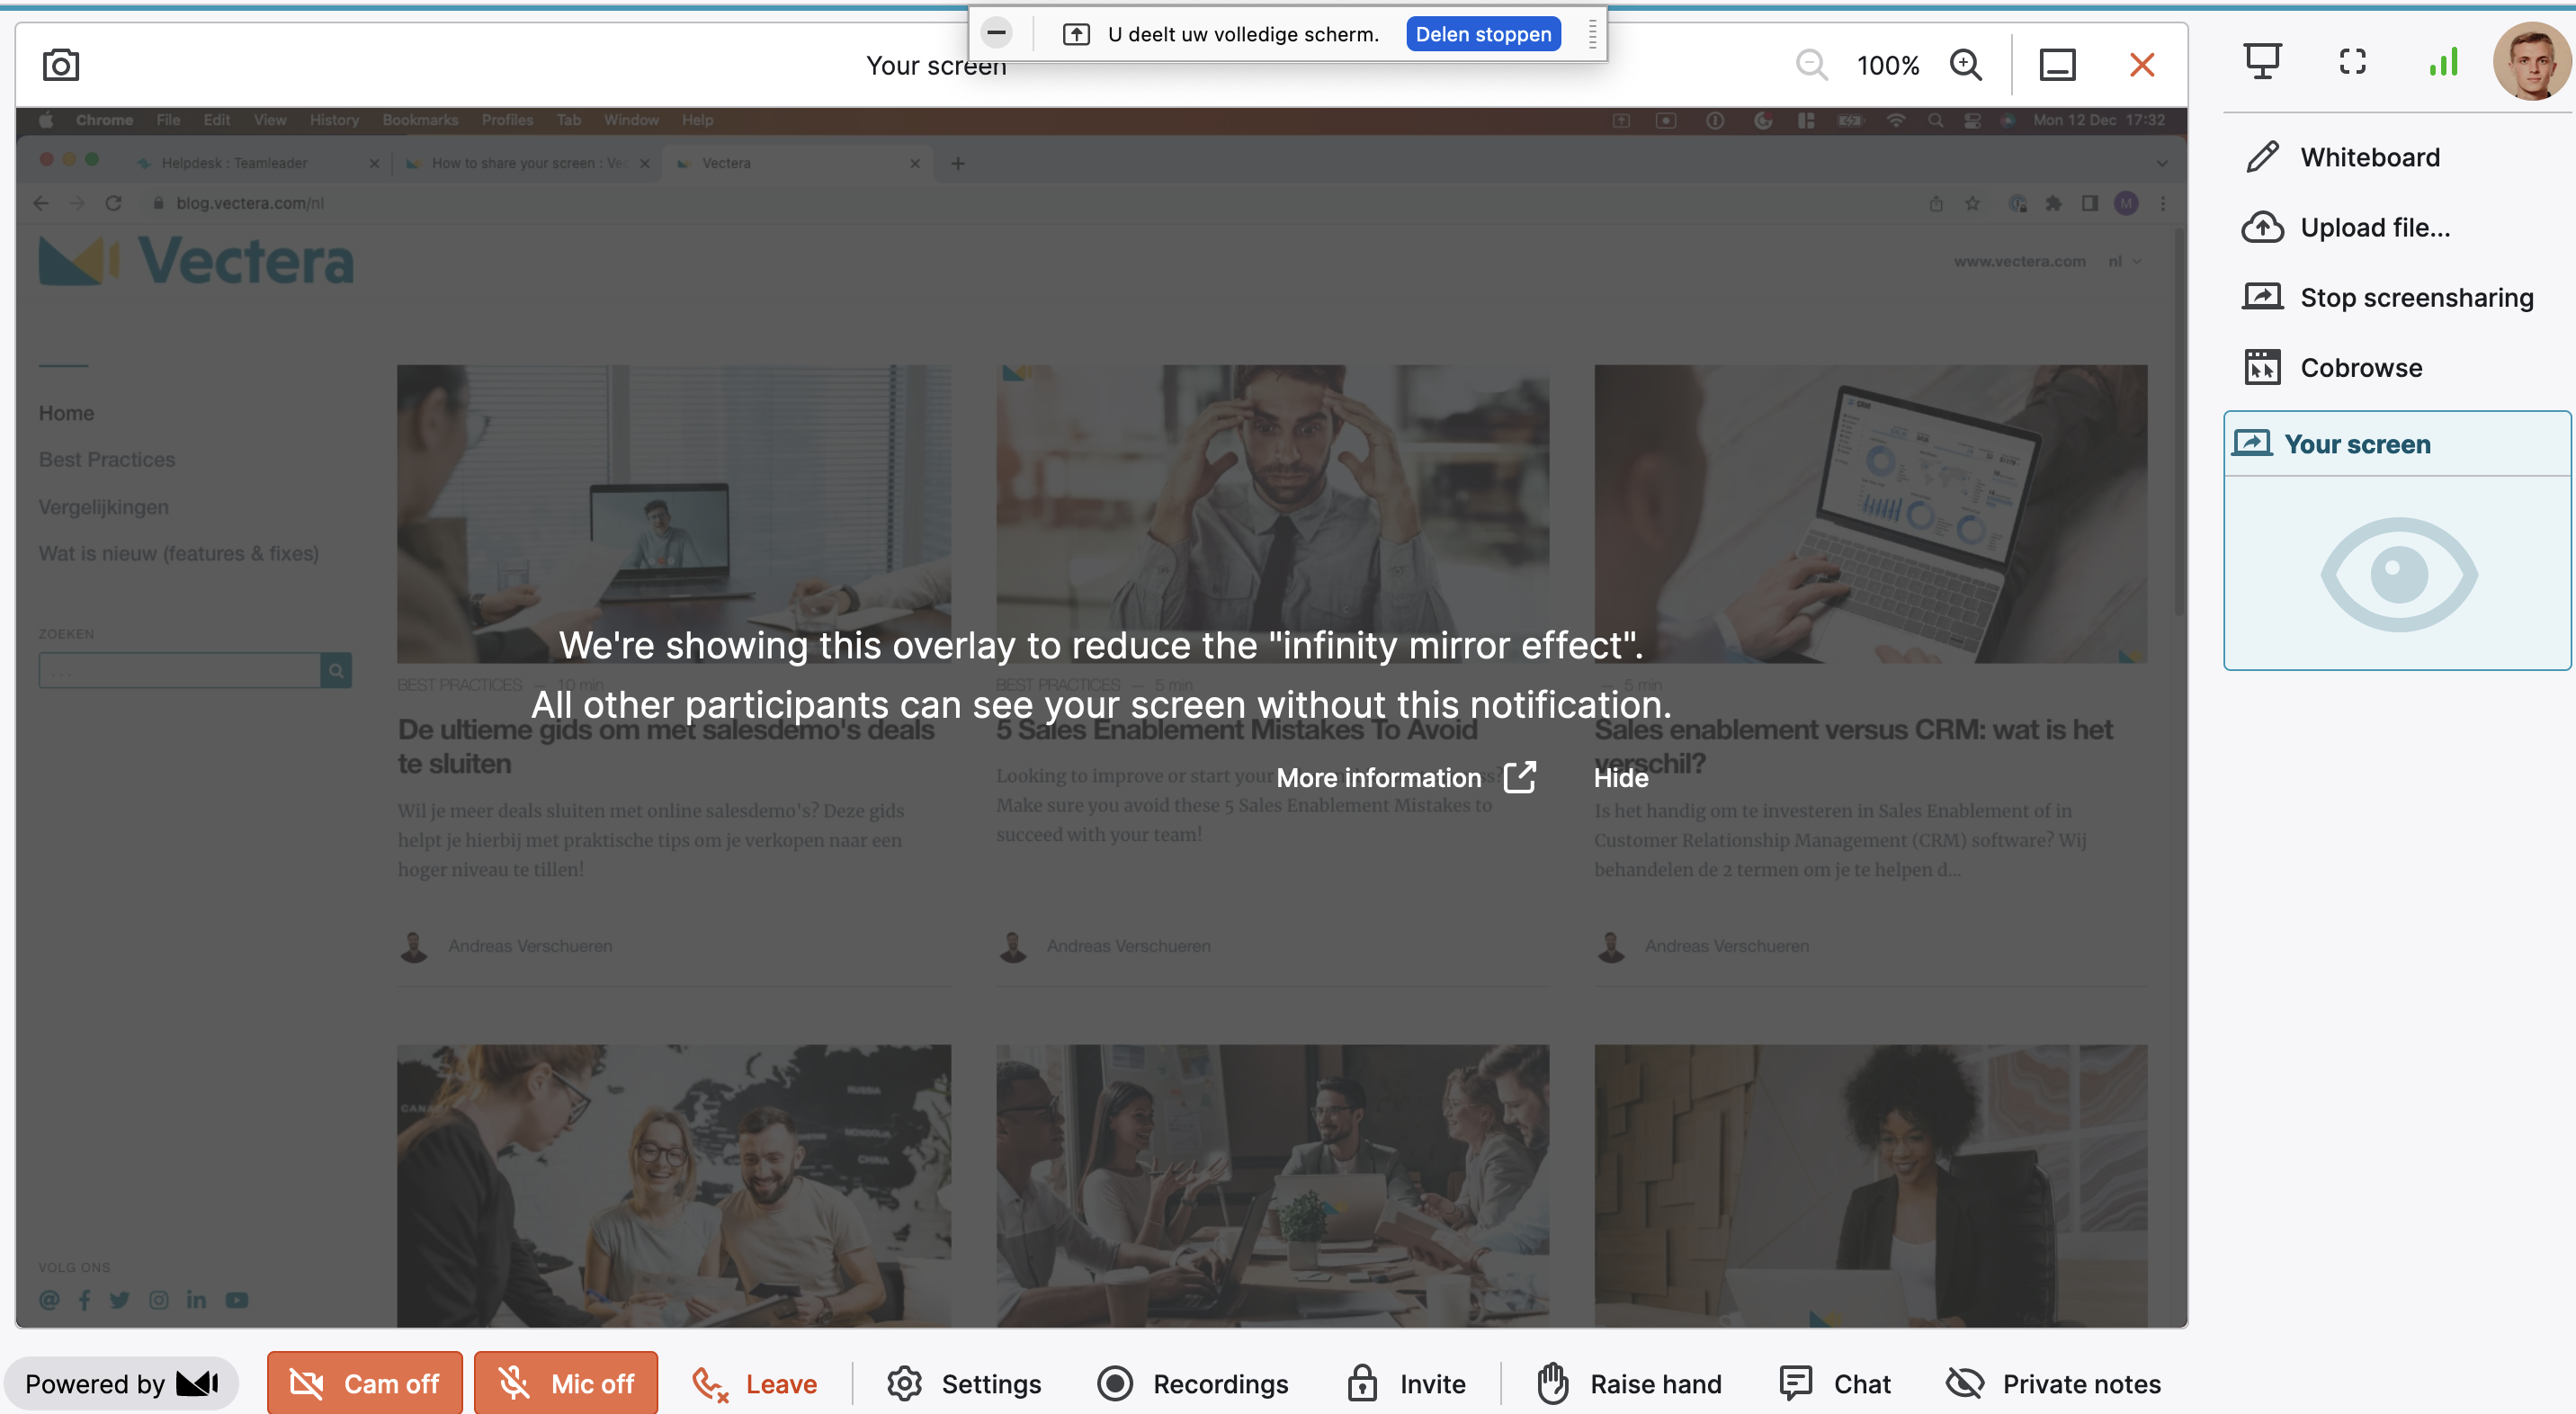Switch to the Helpdesk : Teamleader tab

258,163
